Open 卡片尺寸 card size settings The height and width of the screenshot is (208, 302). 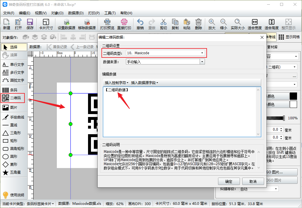click(x=46, y=24)
